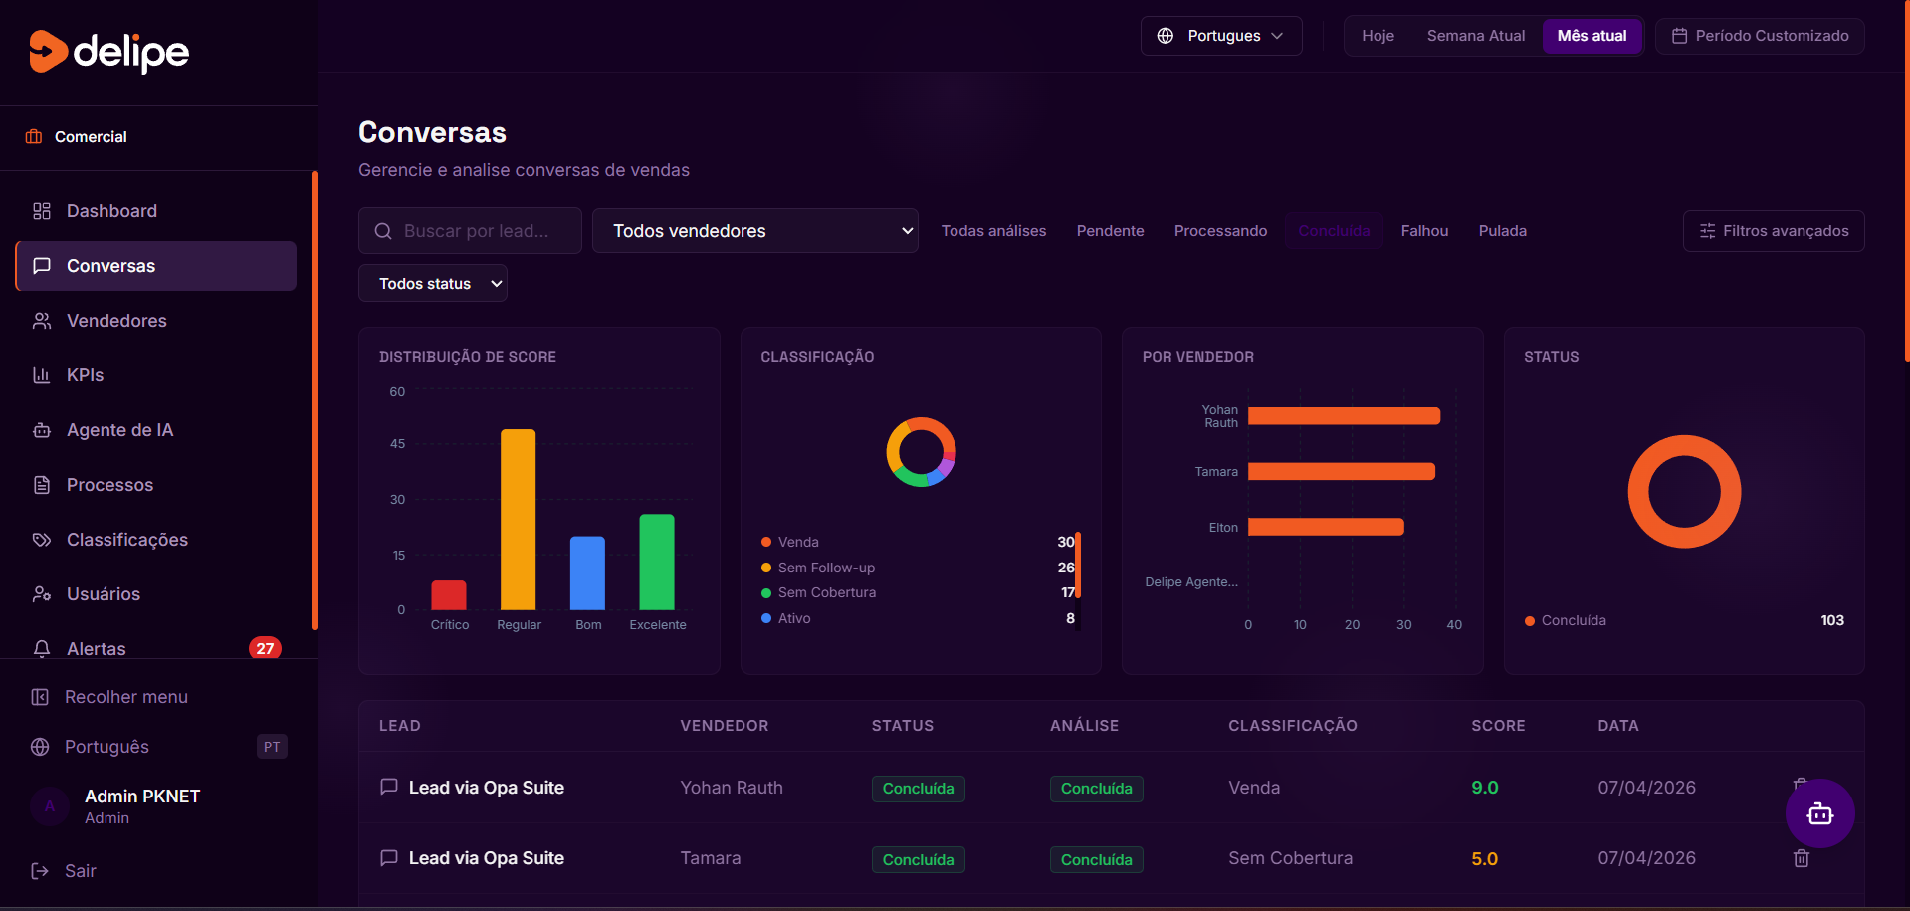Click the trash icon on Tamara's row
Screen dimensions: 1910x911
pos(1801,858)
